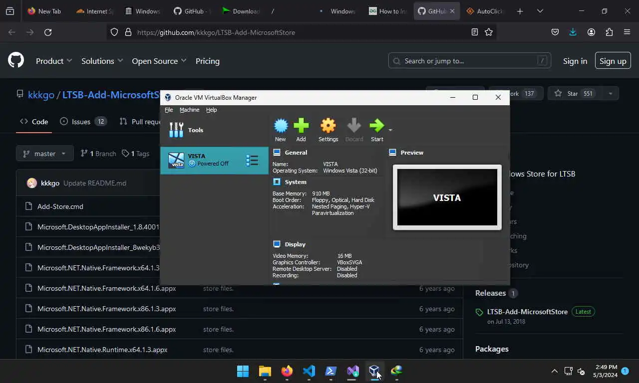Viewport: 639px width, 383px height.
Task: Click the browser reload button
Action: click(48, 32)
